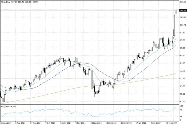188x125 pixels.
Task: Click the 18 Aug 2021 date label
Action: point(6,123)
